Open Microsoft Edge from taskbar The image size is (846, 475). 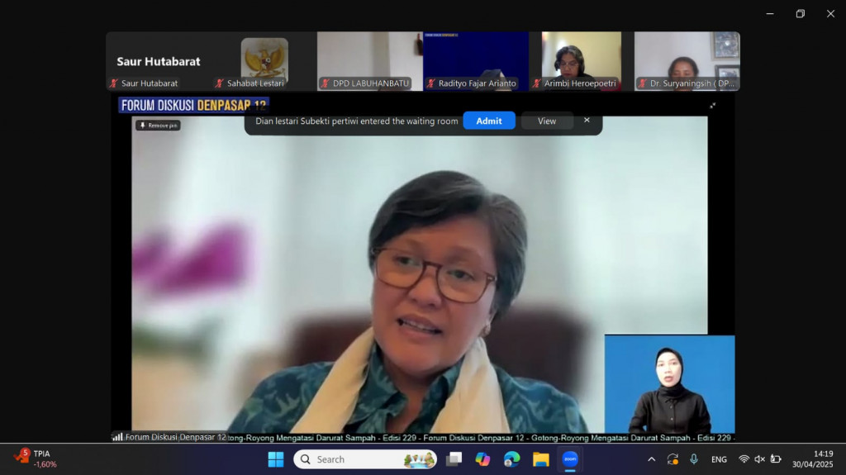tap(511, 459)
